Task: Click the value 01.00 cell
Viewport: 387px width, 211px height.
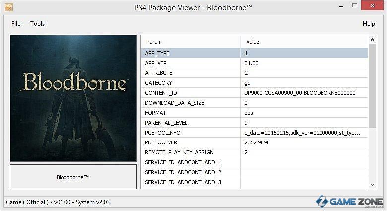Action: (x=304, y=63)
